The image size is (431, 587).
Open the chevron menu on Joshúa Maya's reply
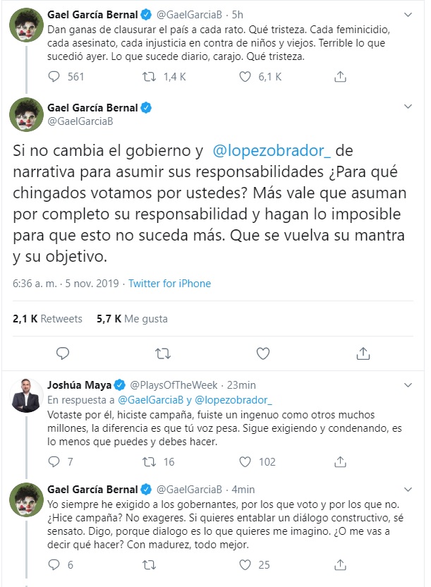point(407,385)
